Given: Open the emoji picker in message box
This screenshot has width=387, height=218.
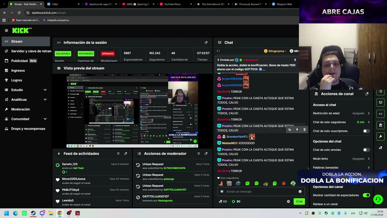Looking at the screenshot, I should tap(300, 192).
